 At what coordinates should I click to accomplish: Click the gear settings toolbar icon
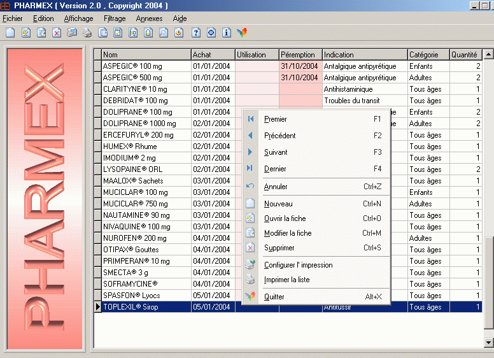click(x=211, y=32)
